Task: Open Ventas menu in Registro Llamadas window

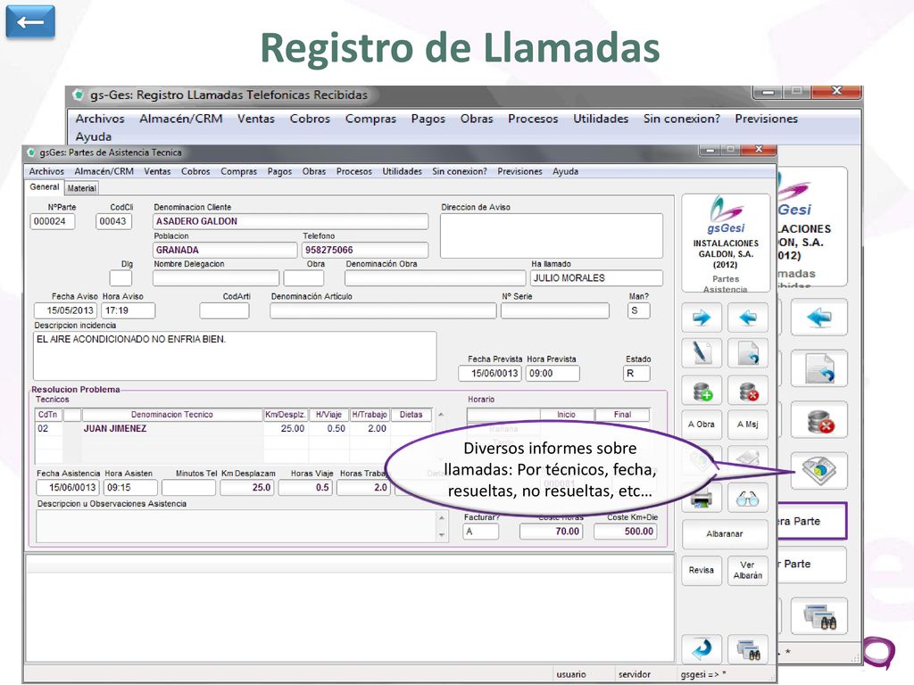Action: (256, 119)
